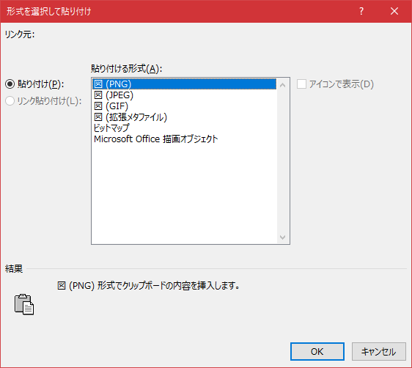Click the format list scrollbar track
This screenshot has width=412, height=368.
click(283, 161)
